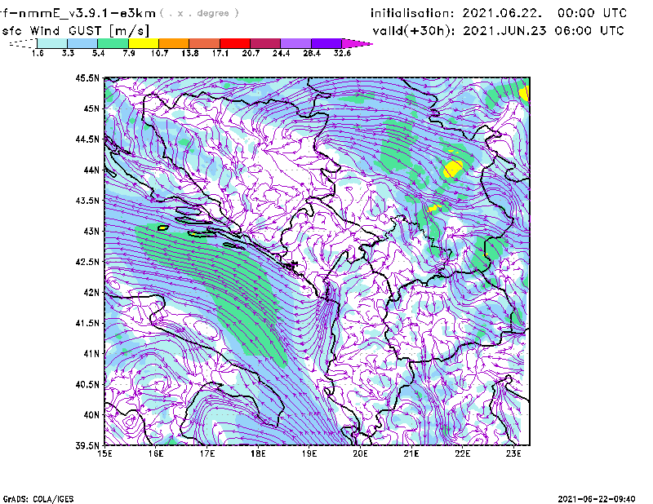The height and width of the screenshot is (504, 653).
Task: Click the 45N latitude label
Action: click(91, 108)
